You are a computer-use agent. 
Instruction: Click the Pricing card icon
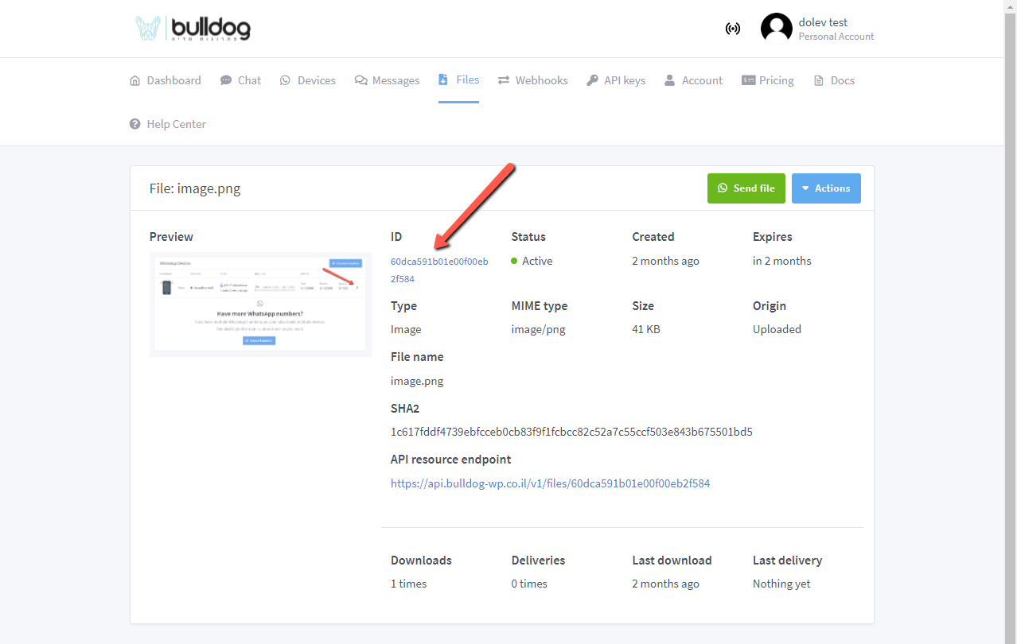click(748, 80)
